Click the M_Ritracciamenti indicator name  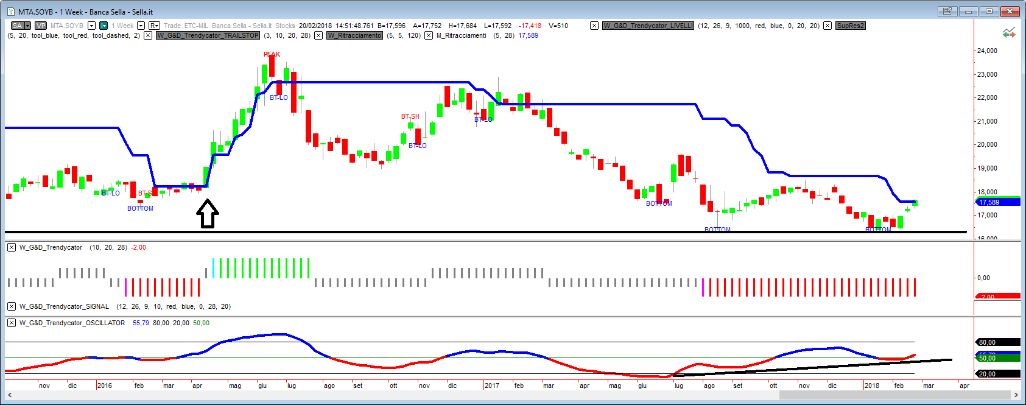point(461,35)
